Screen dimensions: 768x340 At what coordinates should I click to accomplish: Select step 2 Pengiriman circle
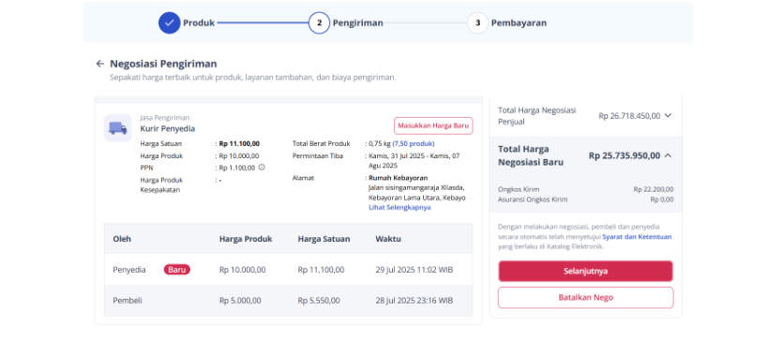319,23
